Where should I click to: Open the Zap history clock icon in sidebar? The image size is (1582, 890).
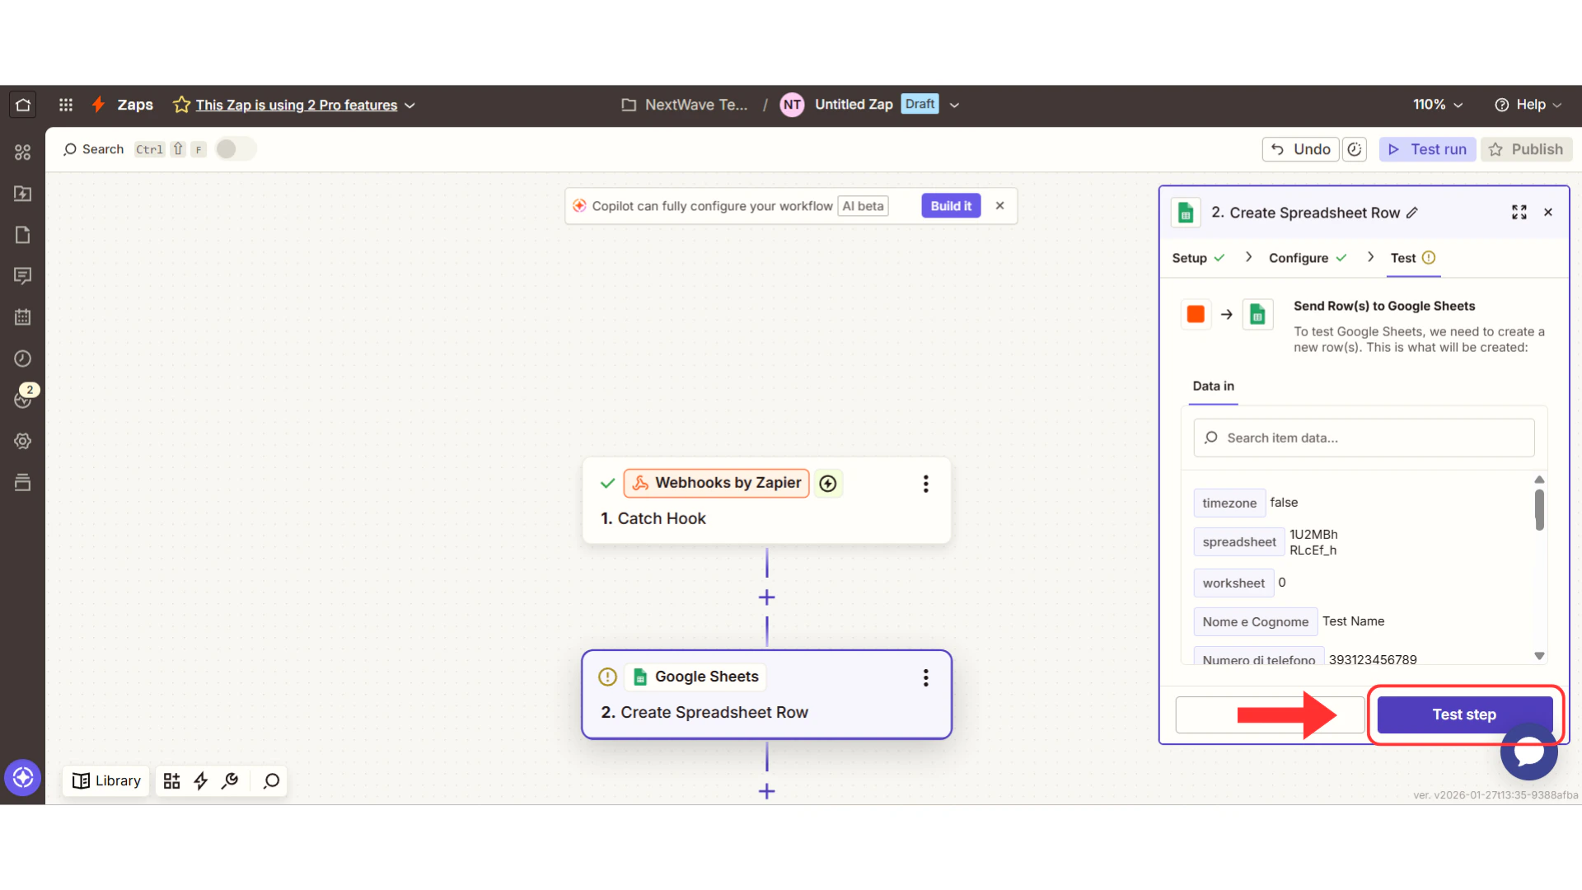pos(22,358)
